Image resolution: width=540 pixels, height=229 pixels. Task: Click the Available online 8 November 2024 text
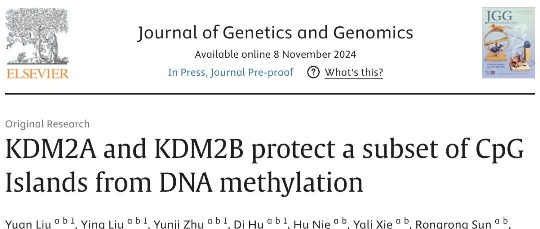pyautogui.click(x=275, y=54)
